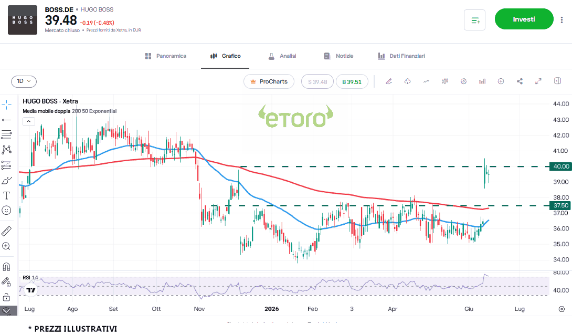572x334 pixels.
Task: Open the three-dot more options menu
Action: point(562,20)
